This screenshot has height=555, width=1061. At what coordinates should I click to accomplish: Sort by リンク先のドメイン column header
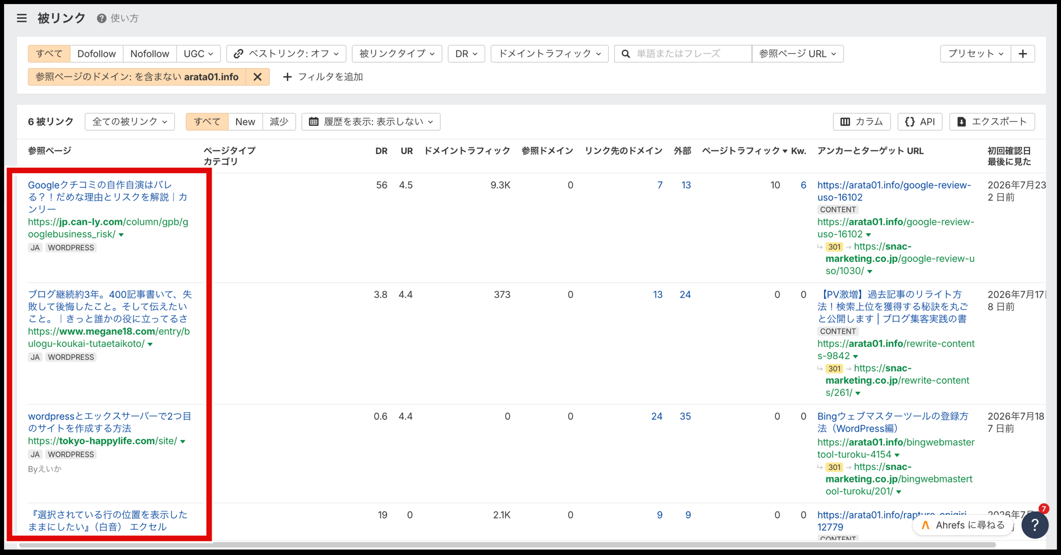pyautogui.click(x=623, y=151)
